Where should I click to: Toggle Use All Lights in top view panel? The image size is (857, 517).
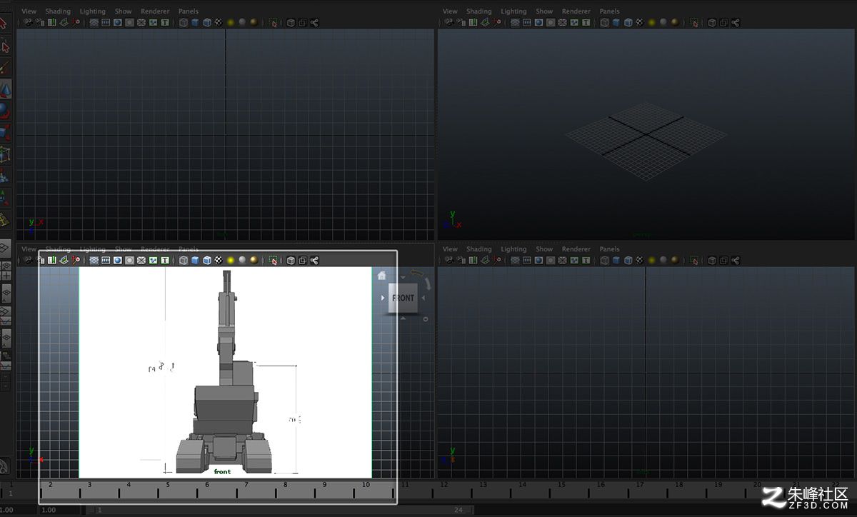(231, 22)
